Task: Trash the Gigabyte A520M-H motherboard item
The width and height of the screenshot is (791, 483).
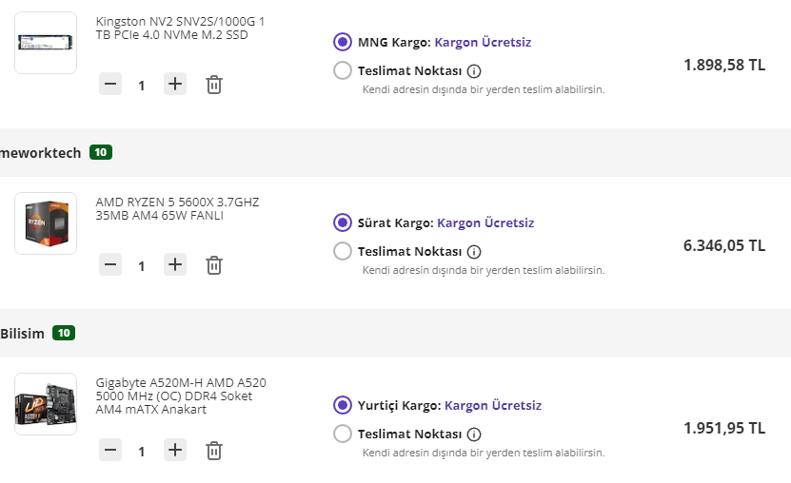Action: point(214,450)
